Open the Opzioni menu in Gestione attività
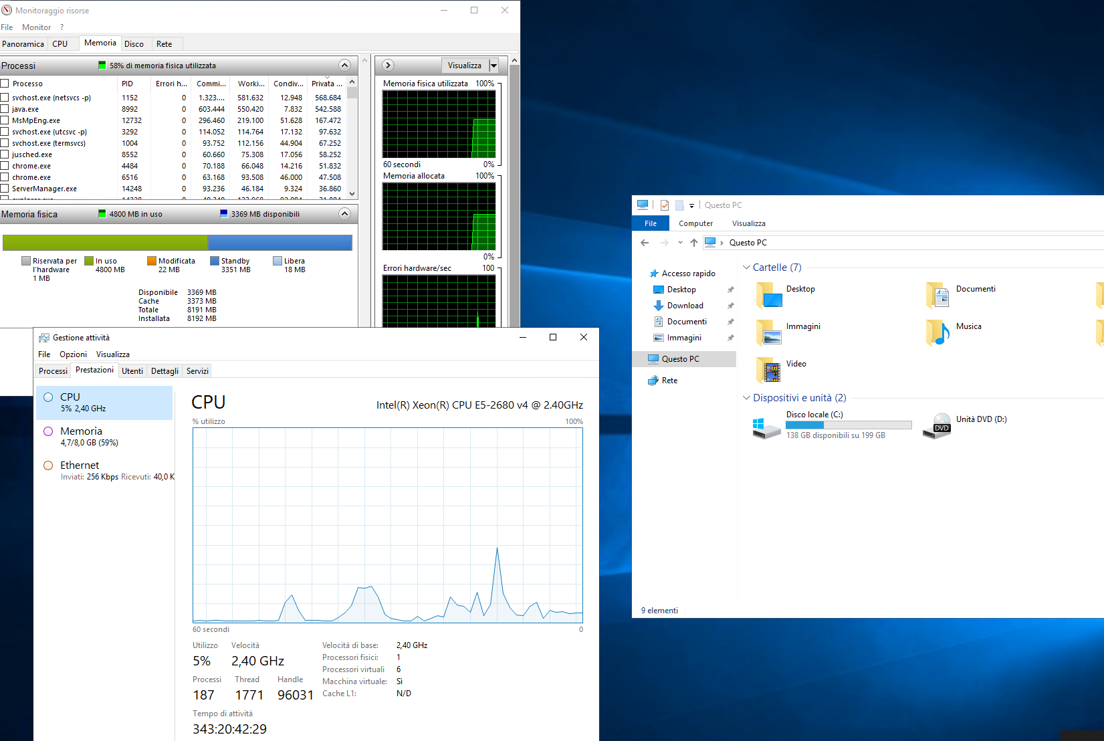Screen dimensions: 1104x741 point(73,354)
